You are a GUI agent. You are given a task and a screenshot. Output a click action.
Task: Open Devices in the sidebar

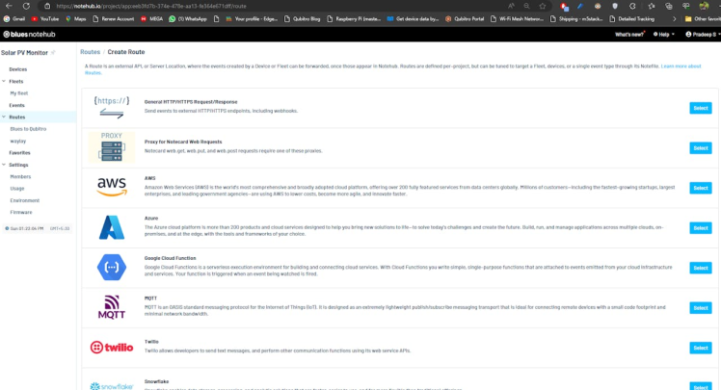pos(18,69)
